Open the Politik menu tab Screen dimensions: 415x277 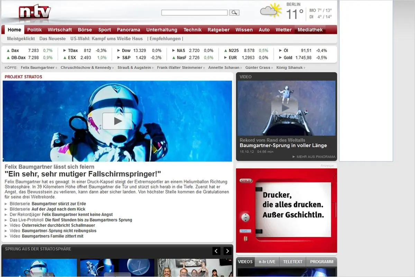click(34, 30)
